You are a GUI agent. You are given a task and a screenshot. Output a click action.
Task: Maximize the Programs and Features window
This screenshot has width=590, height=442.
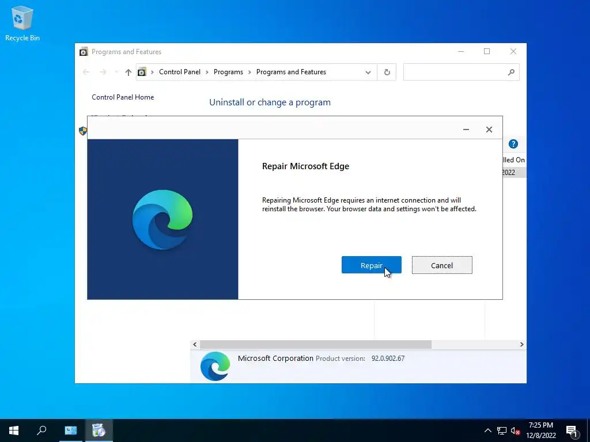[487, 51]
